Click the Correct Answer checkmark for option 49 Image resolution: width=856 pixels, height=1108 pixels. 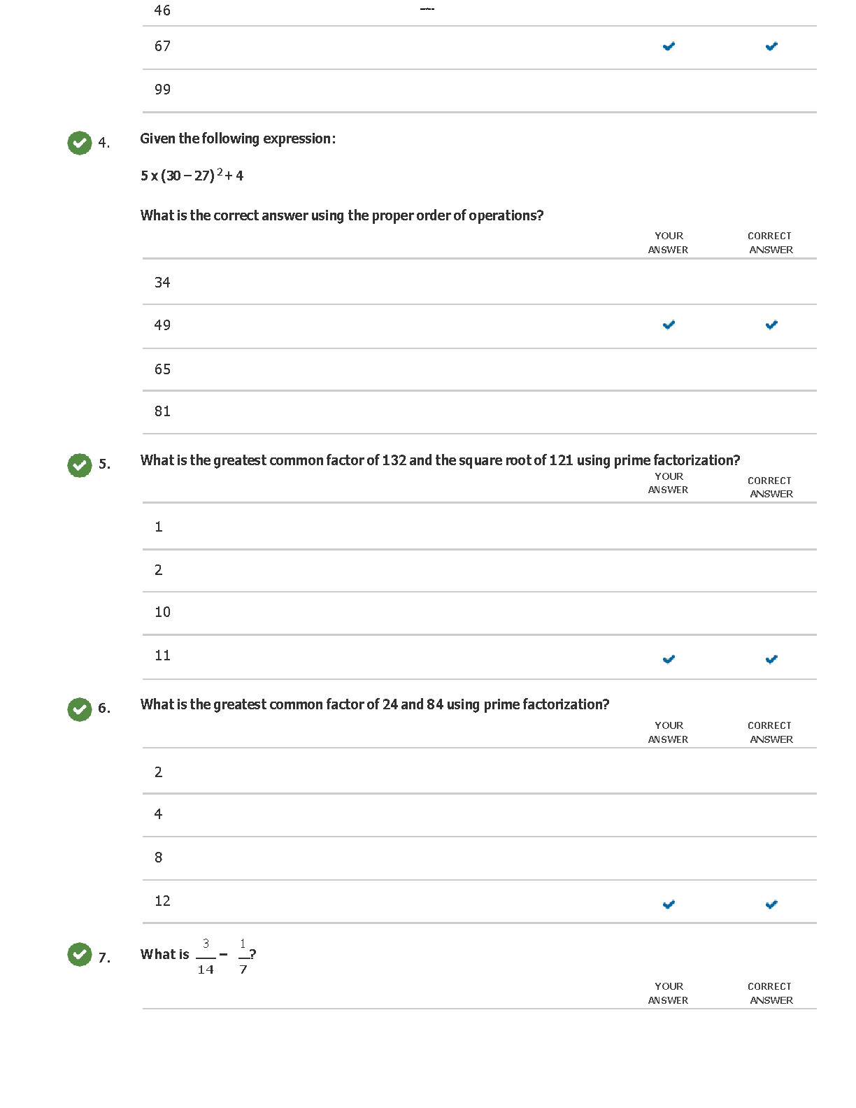771,325
